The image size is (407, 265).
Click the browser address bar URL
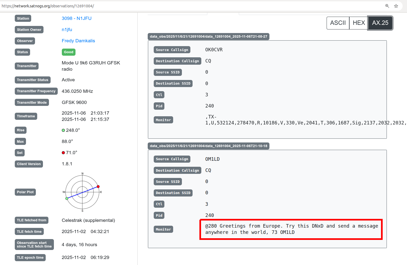(x=48, y=6)
